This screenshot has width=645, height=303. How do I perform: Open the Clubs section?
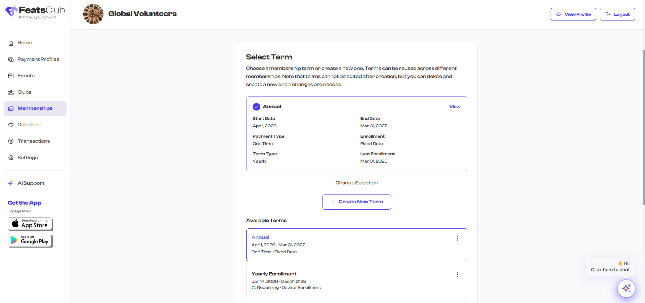(x=35, y=92)
